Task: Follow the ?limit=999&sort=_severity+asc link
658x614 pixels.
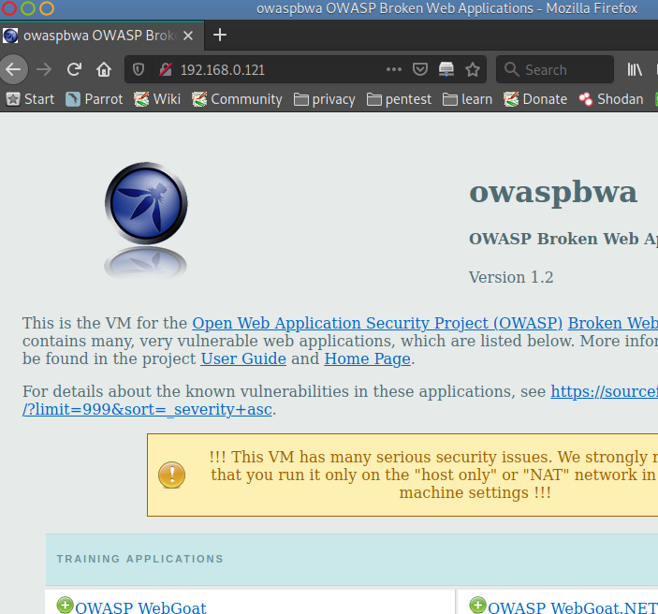Action: pyautogui.click(x=147, y=409)
